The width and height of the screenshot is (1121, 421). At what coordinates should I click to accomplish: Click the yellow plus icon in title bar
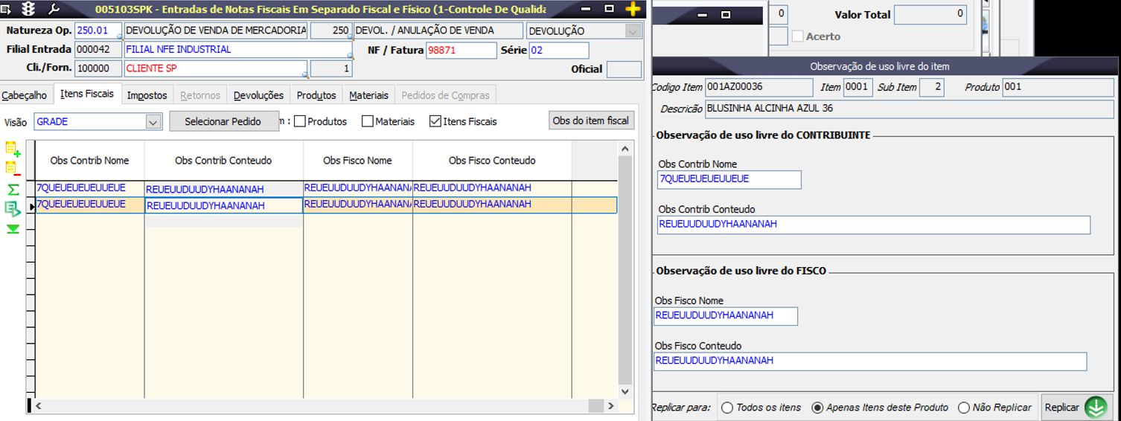(633, 9)
